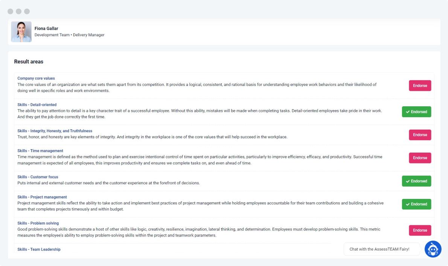Toggle the Endorsed button for Customer focus
The width and height of the screenshot is (448, 266).
pyautogui.click(x=416, y=181)
